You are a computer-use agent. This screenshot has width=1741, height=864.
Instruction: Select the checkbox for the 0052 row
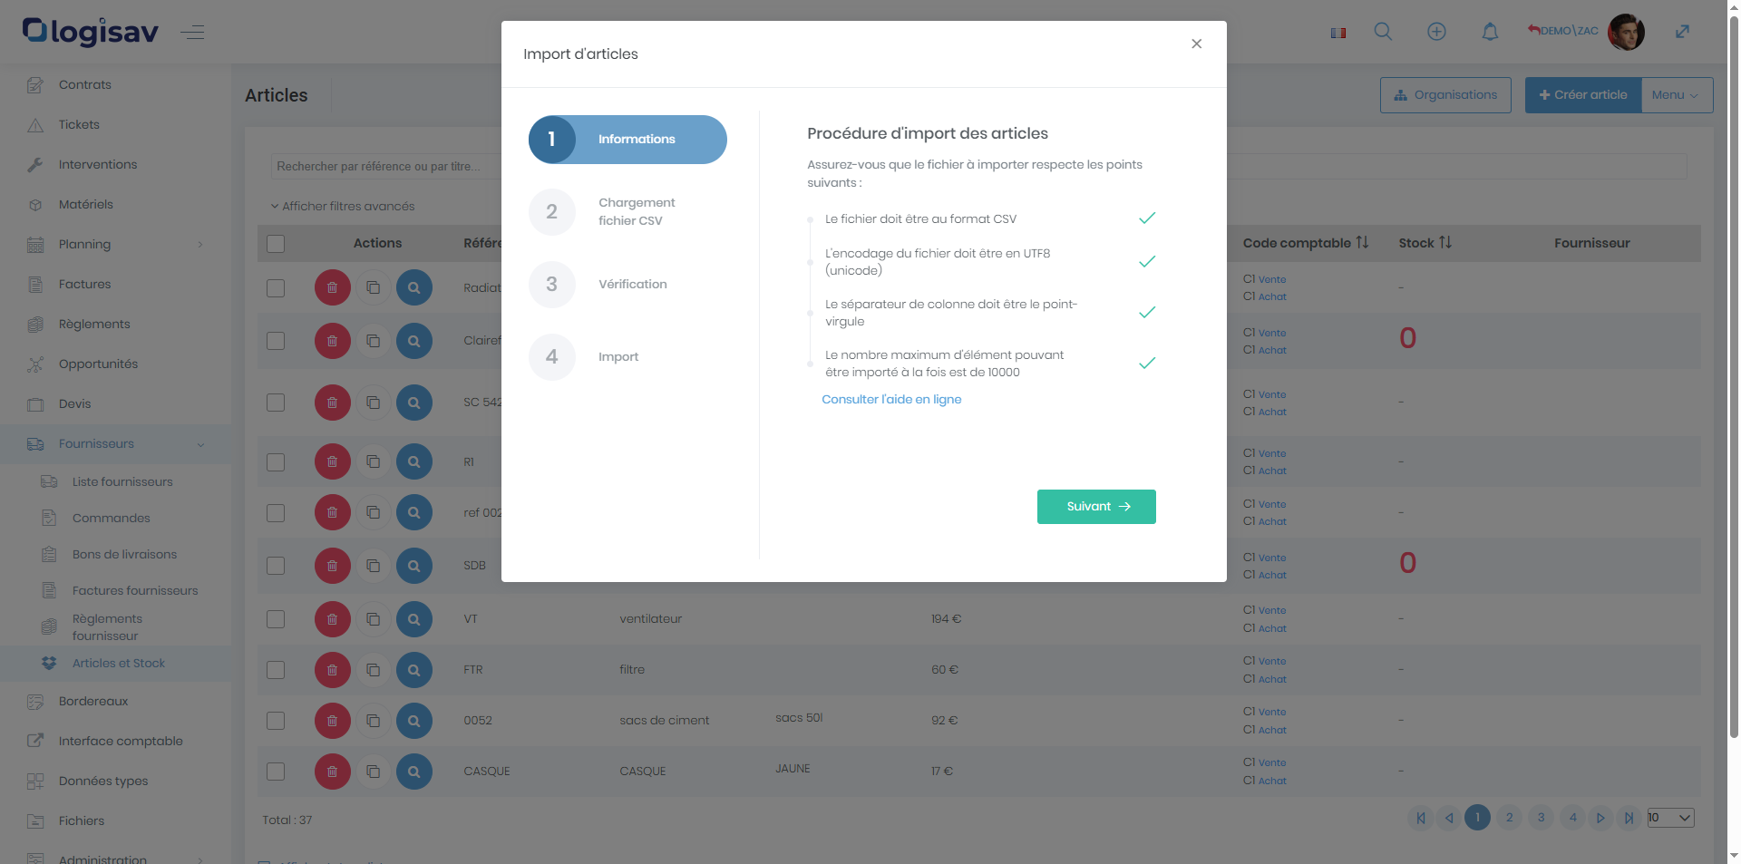(x=276, y=721)
